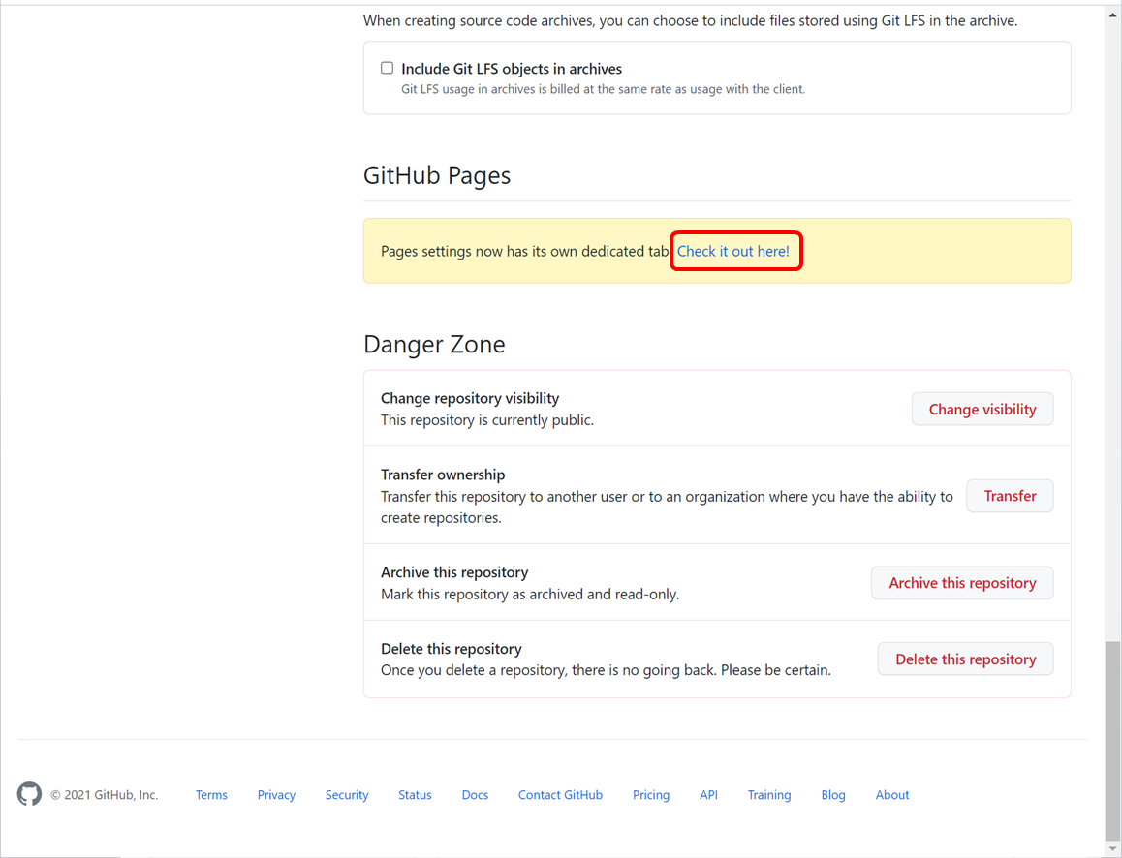Open the Contact GitHub footer link
Viewport: 1122px width, 858px height.
(x=560, y=794)
